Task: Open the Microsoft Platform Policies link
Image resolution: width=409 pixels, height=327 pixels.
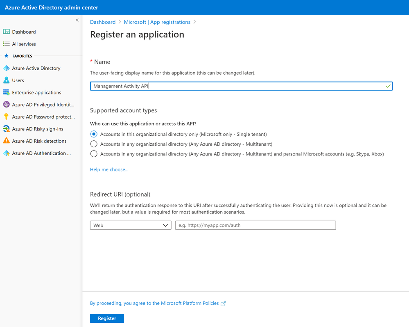Action: click(154, 303)
